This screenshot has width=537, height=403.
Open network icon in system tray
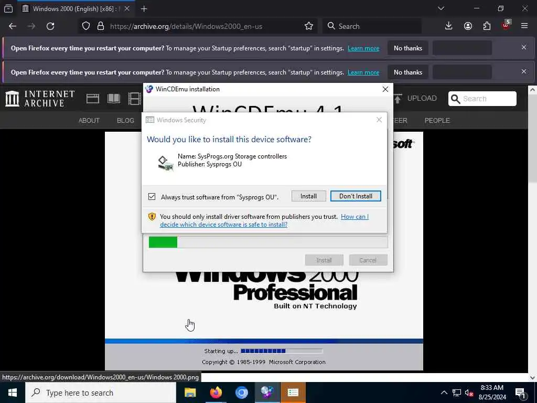click(457, 393)
